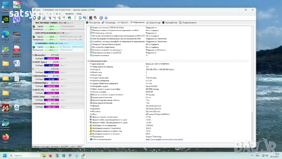Toggle the unchecked checkbox in the second feature row
Viewport: 282px width, 159px height.
pyautogui.click(x=91, y=30)
